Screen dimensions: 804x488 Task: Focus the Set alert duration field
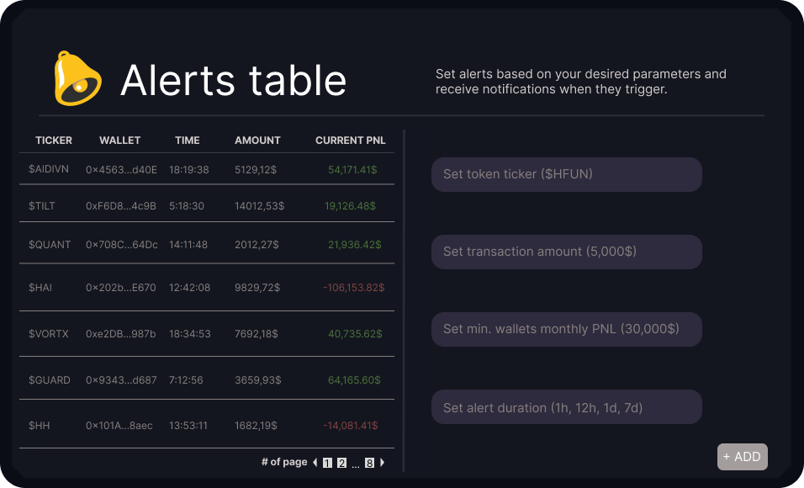coord(566,407)
